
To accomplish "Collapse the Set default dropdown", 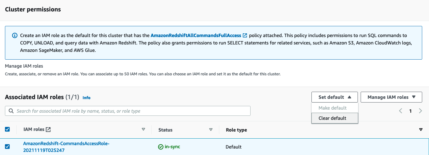I will [334, 97].
